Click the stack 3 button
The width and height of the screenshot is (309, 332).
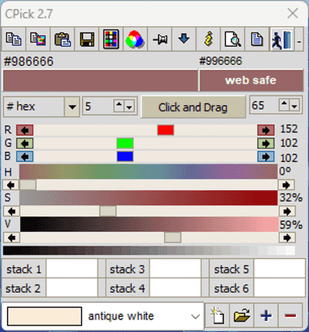pos(128,269)
